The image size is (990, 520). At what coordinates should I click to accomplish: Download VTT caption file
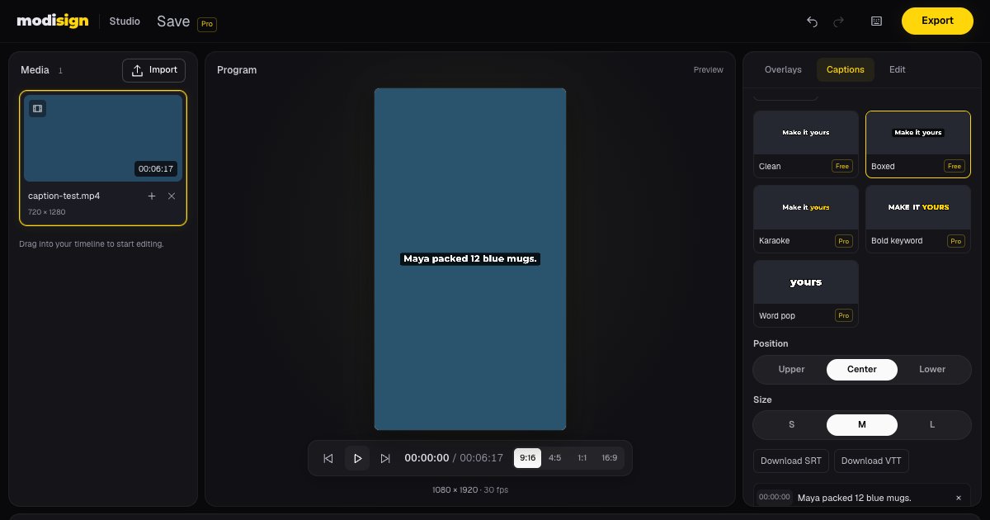[x=871, y=461]
